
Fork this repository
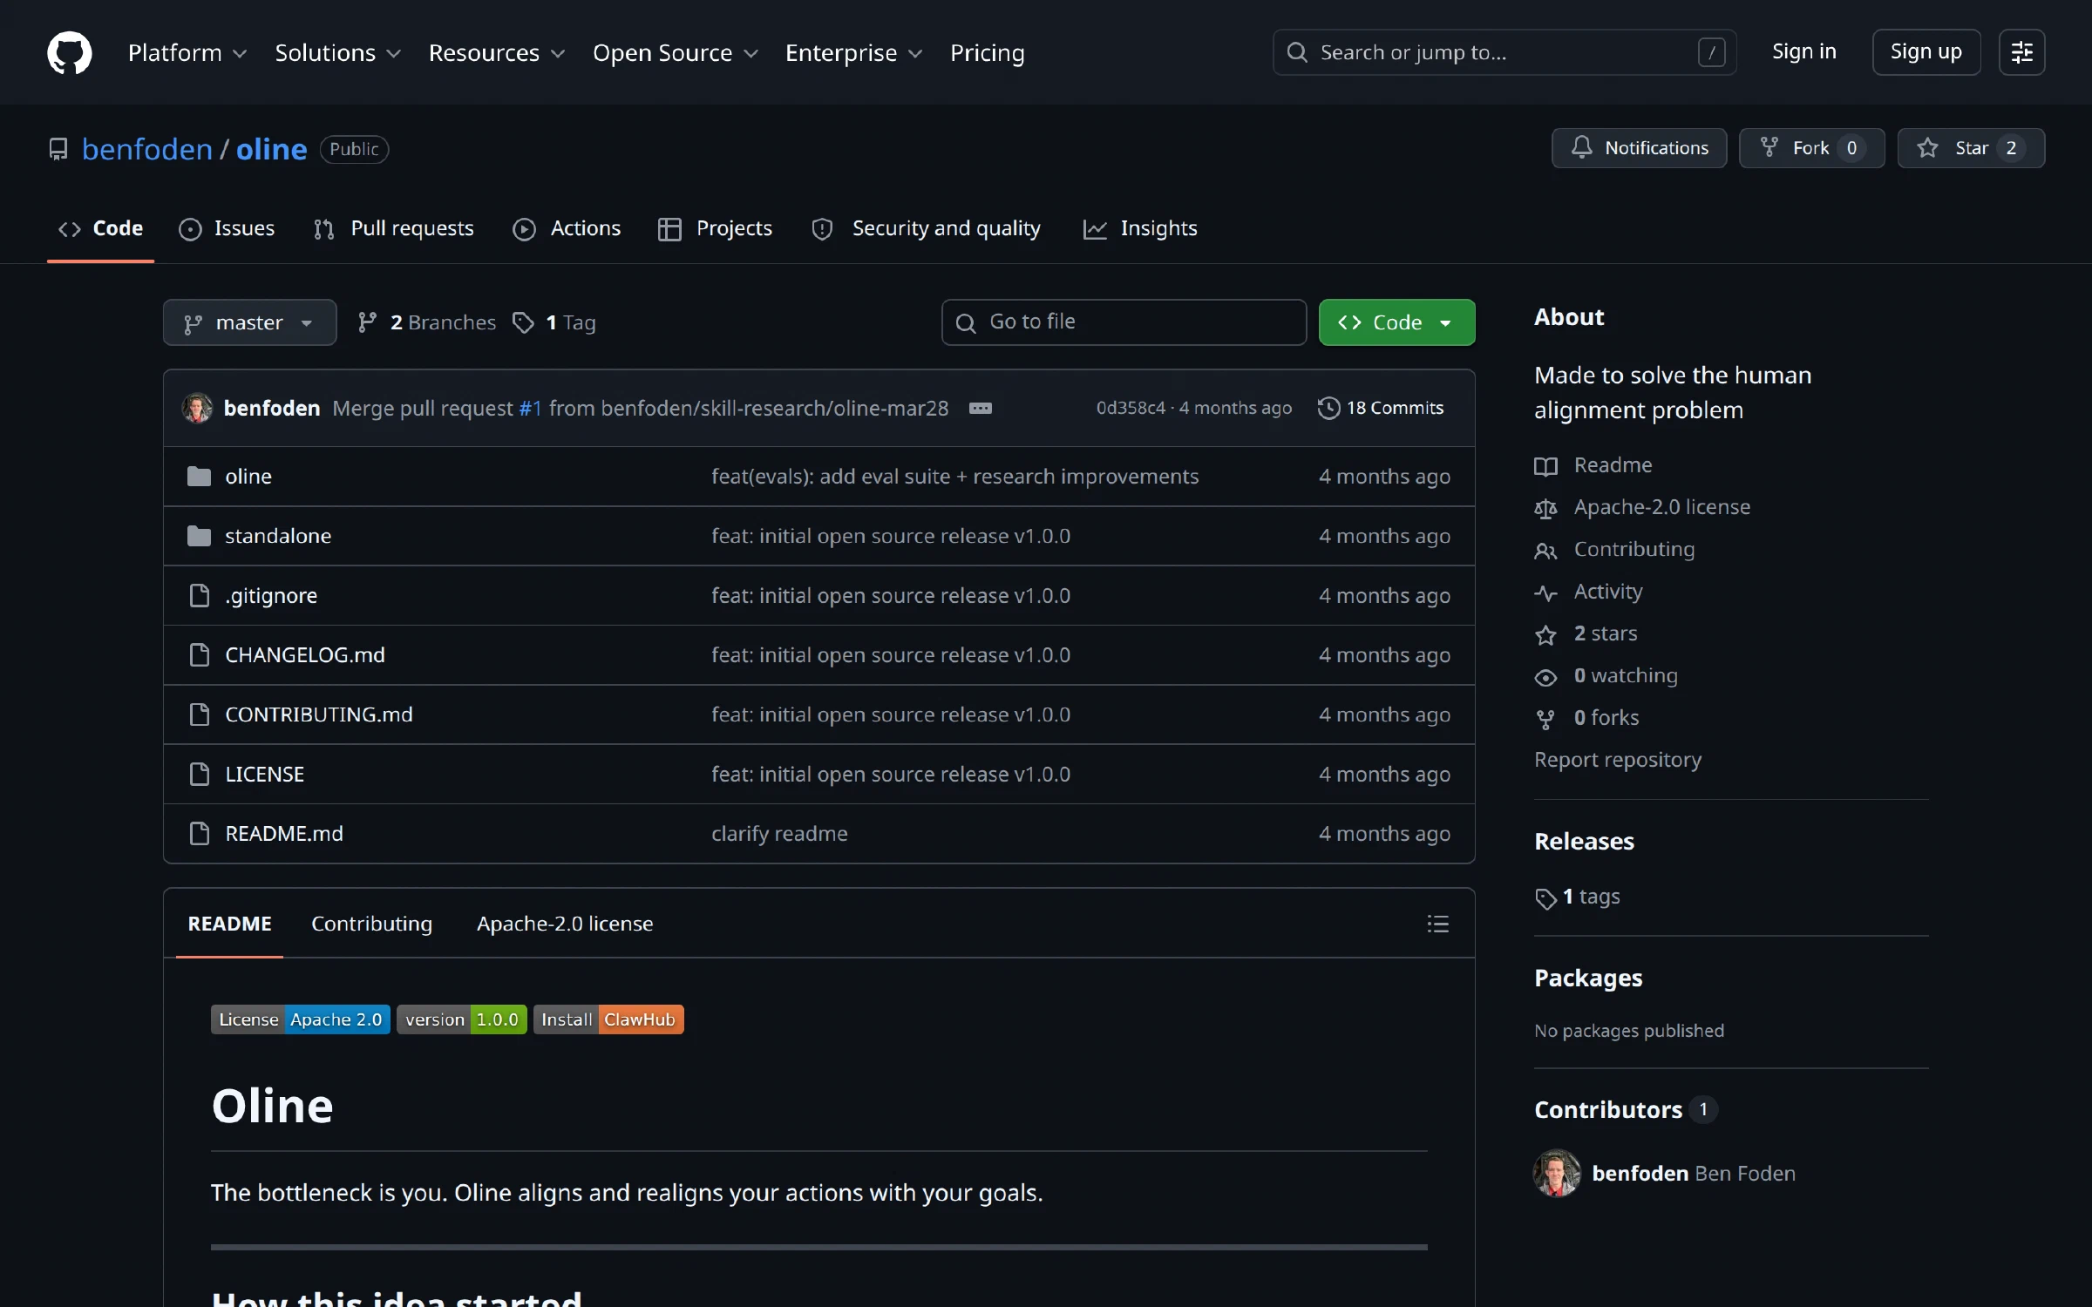pyautogui.click(x=1811, y=148)
